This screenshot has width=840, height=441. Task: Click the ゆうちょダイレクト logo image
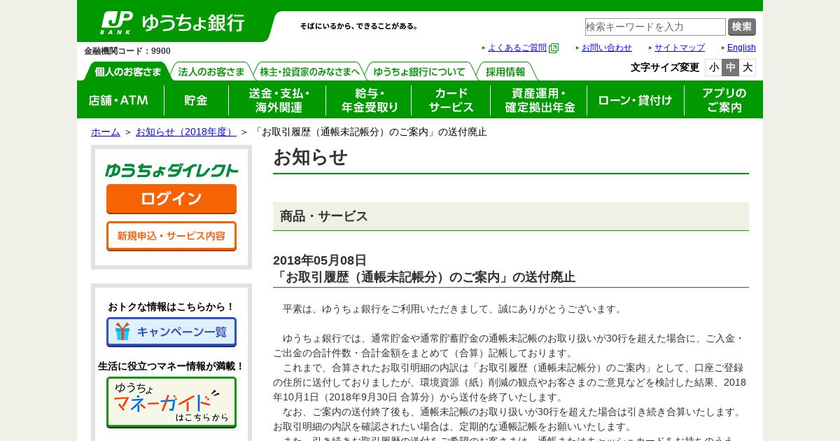(171, 170)
